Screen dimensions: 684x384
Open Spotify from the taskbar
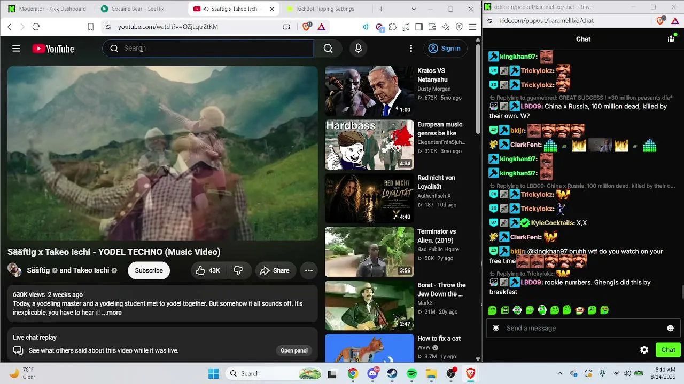411,373
